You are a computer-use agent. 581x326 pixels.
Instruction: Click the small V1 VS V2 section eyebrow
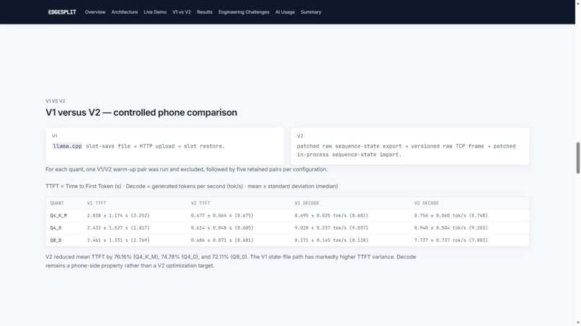56,101
